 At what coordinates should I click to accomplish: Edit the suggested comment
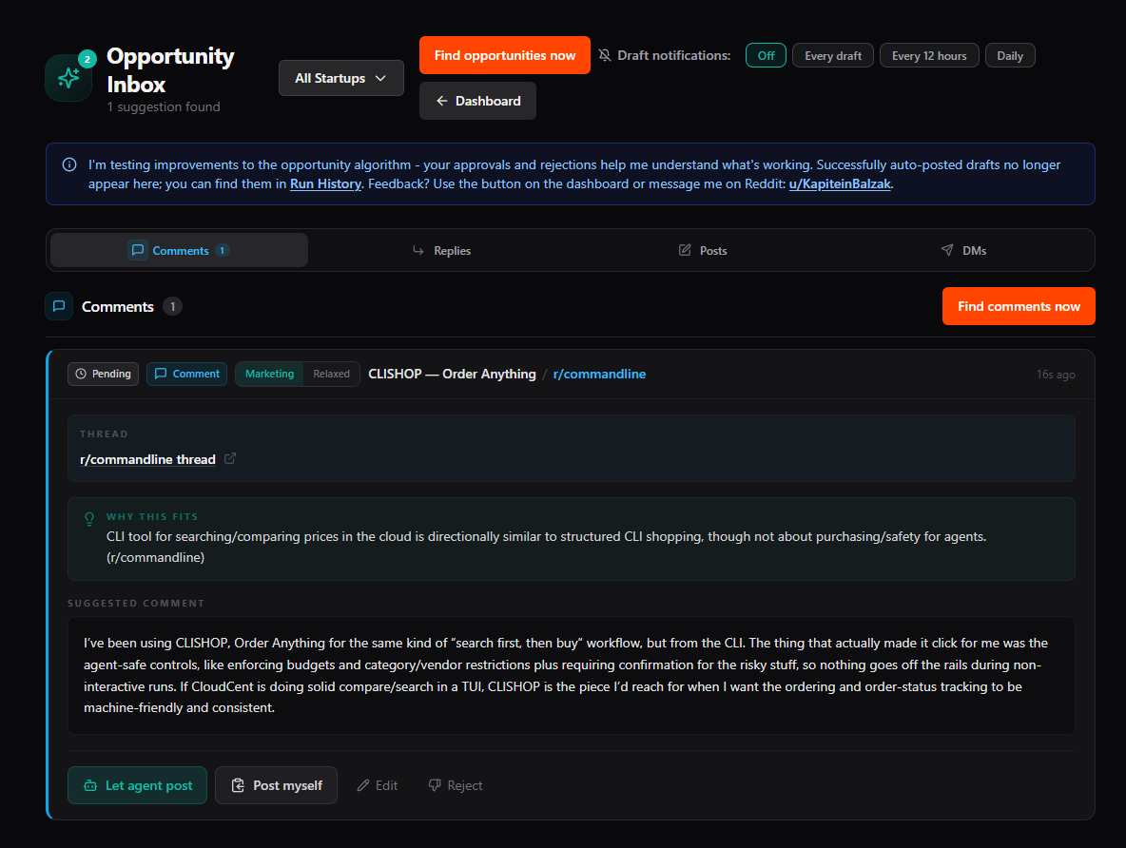[378, 785]
